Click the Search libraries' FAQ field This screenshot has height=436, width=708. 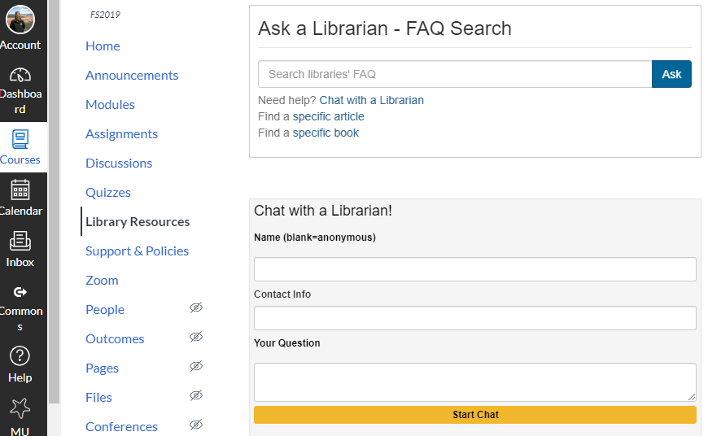pos(454,74)
